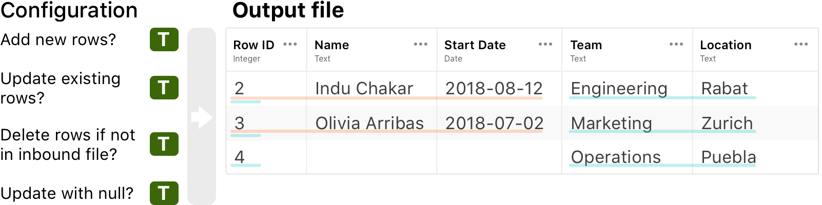Viewport: 822px width, 205px height.
Task: Click the empty Name cell in row 4
Action: 371,157
